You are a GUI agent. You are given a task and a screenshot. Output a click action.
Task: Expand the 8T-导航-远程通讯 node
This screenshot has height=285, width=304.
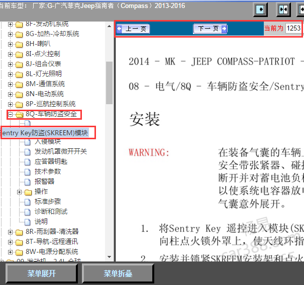[10, 242]
